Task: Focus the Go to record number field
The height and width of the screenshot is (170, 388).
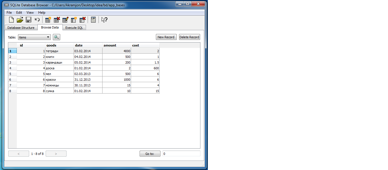Action: pos(181,154)
